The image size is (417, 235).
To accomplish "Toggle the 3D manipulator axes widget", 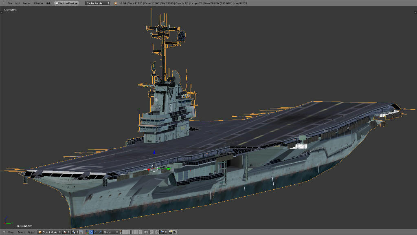I will click(86, 232).
